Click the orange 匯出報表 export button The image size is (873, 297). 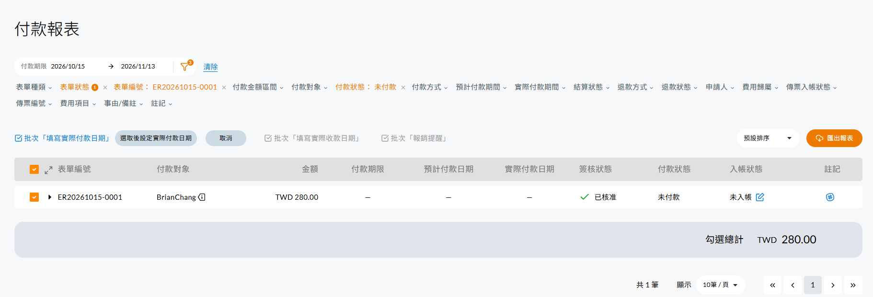834,138
